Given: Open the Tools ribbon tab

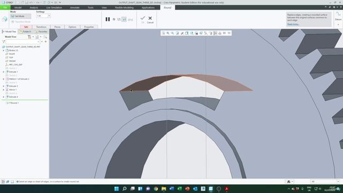Looking at the screenshot, I should point(91,8).
